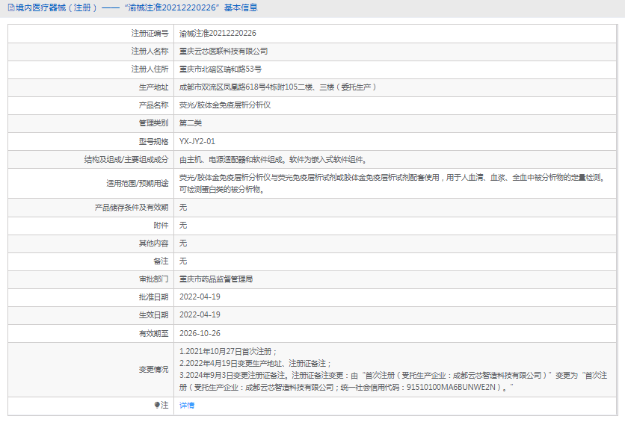Select approving authority 重庆市药品监督管理局
Viewport: 625px width, 422px height.
coord(216,279)
